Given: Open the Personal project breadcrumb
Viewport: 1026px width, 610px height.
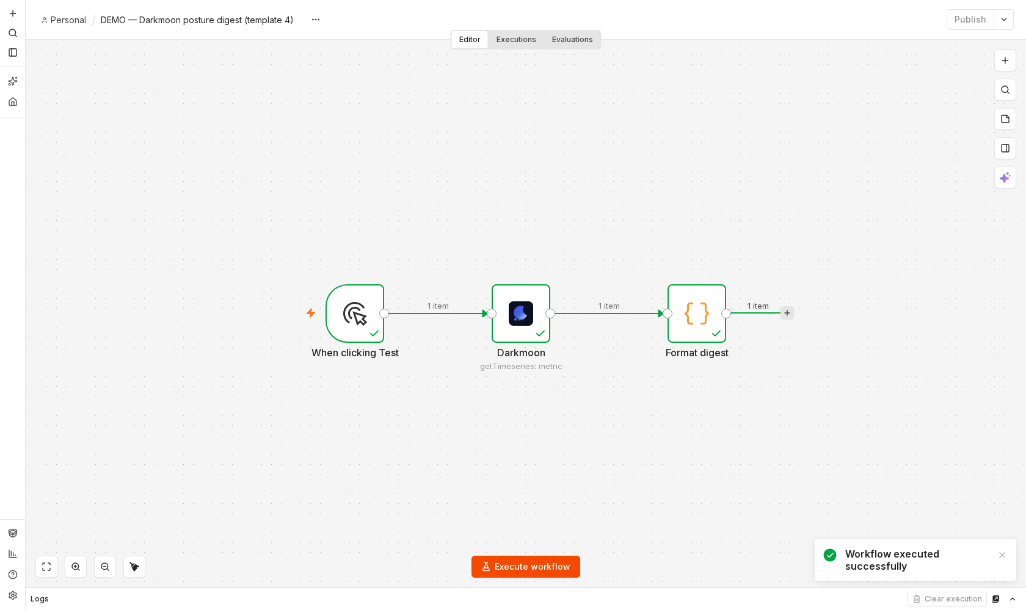Looking at the screenshot, I should (64, 20).
